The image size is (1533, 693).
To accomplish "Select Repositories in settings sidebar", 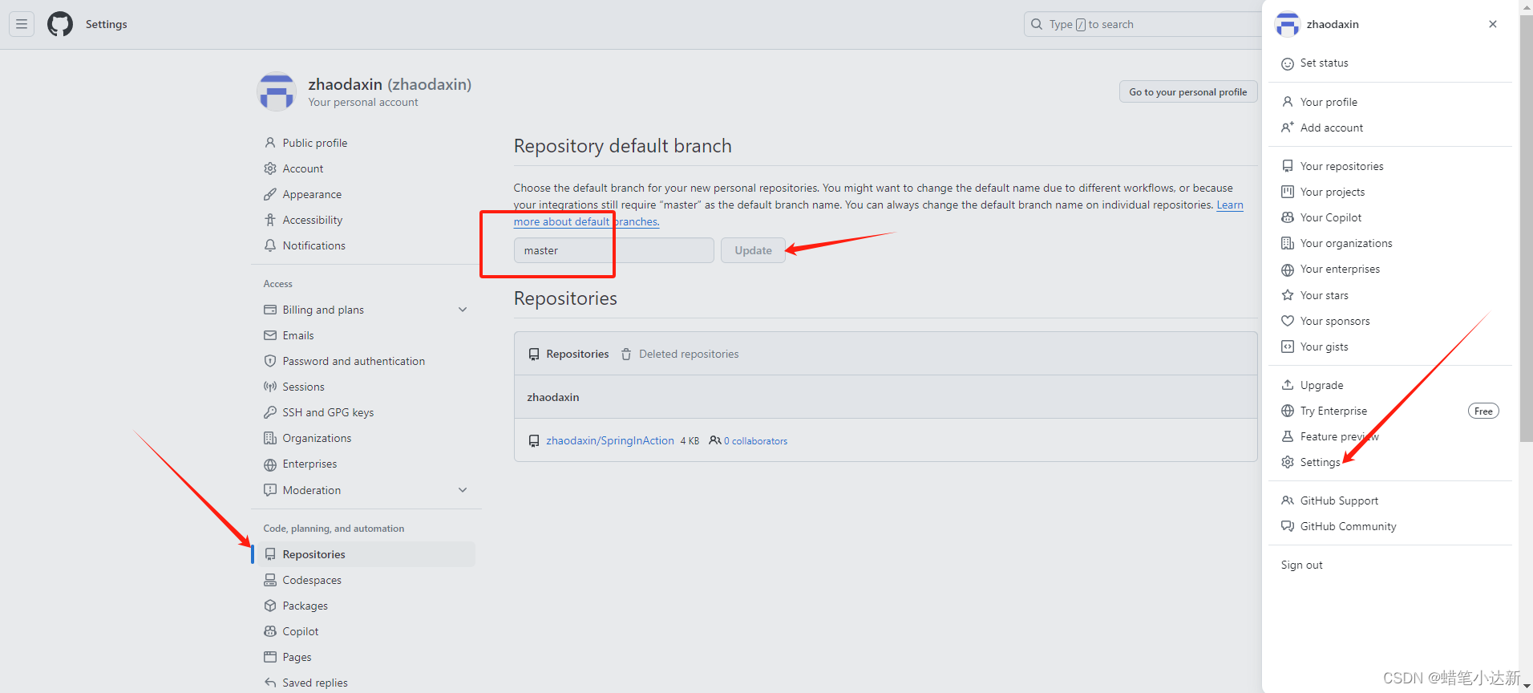I will (x=366, y=554).
